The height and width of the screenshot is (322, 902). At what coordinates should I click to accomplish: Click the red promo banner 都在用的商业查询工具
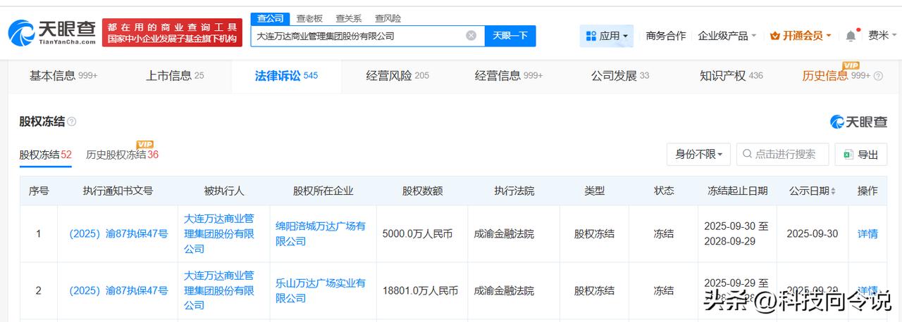pos(172,32)
